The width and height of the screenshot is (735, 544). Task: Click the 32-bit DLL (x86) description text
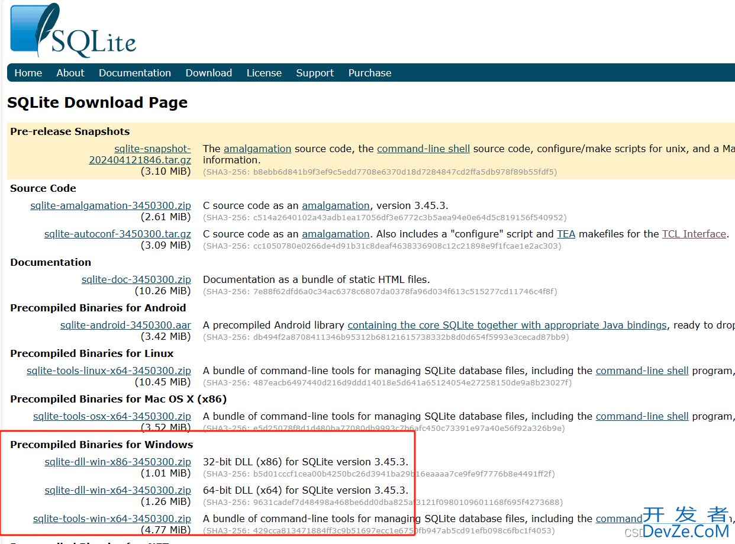click(x=306, y=462)
